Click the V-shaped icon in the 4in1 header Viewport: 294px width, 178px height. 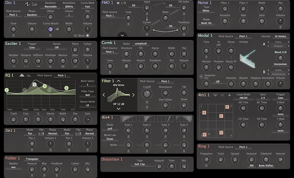point(222,95)
